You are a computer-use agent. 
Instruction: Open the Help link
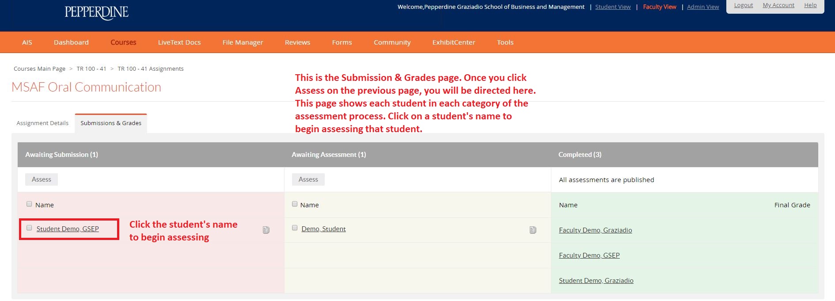pyautogui.click(x=810, y=5)
